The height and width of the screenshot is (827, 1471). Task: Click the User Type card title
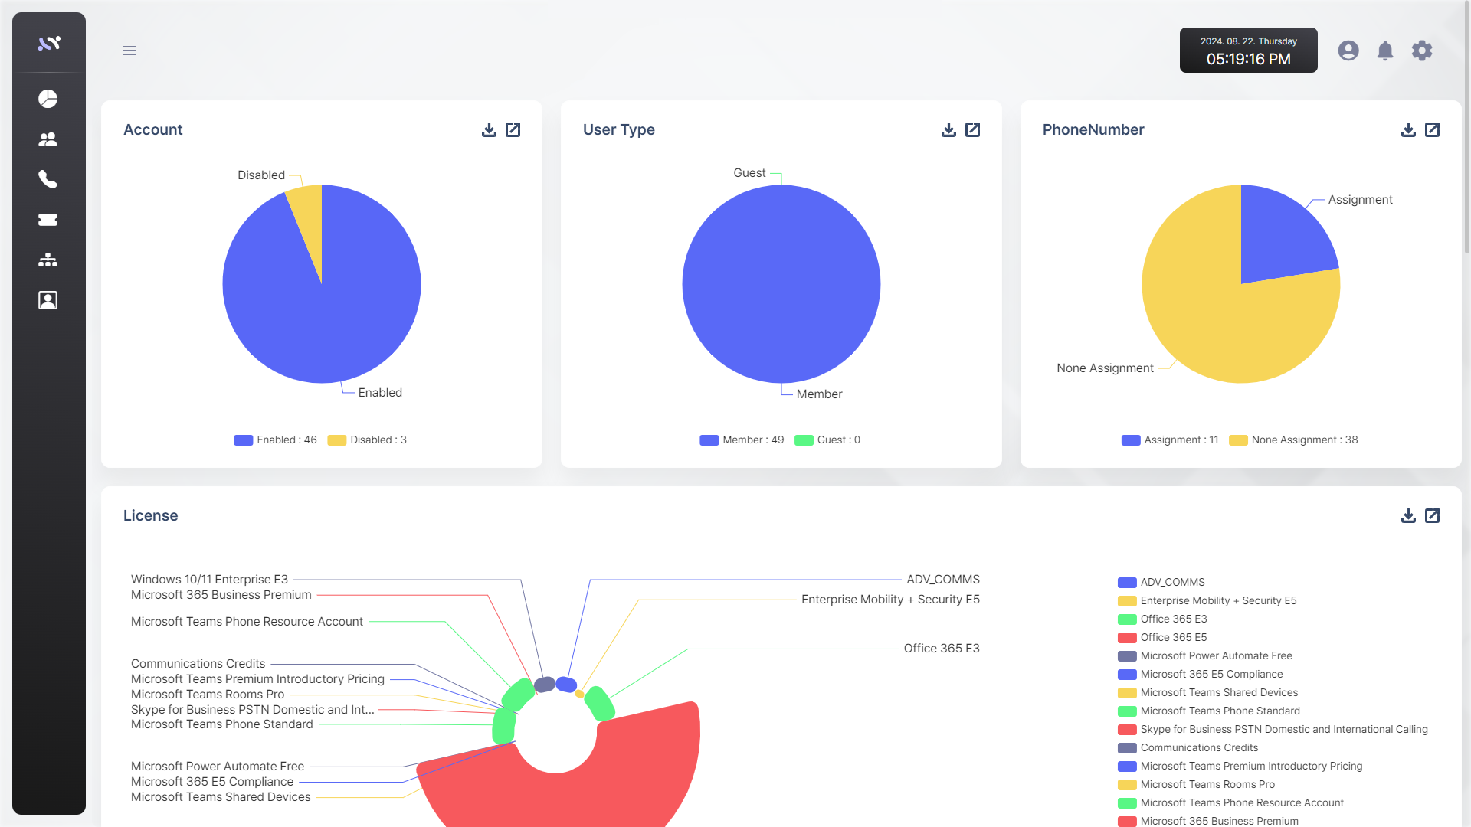click(619, 130)
